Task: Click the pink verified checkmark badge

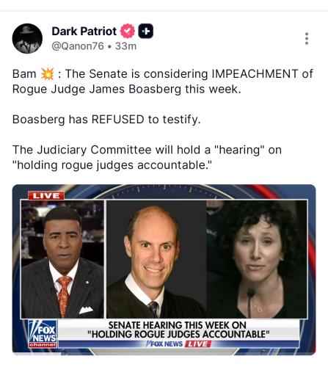Action: click(128, 31)
